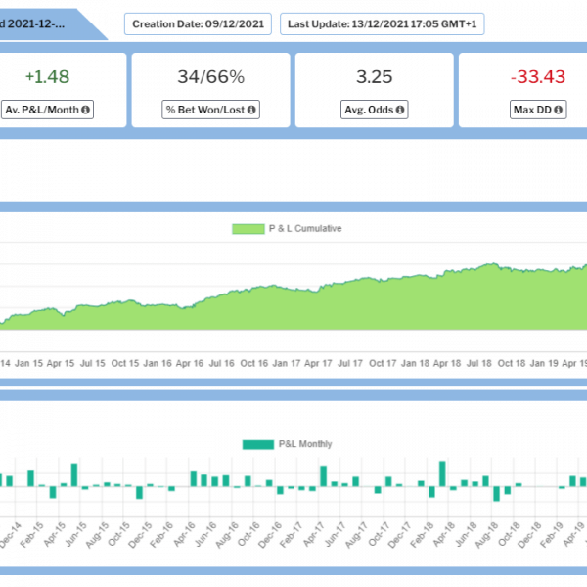This screenshot has height=587, width=587.
Task: Click the info icon beside Avg. Odds
Action: coord(401,110)
